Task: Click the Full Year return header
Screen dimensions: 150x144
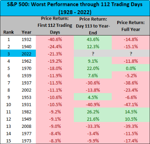Action: coord(131,26)
